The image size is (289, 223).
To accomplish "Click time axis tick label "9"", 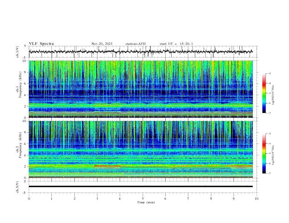I will (234, 199).
